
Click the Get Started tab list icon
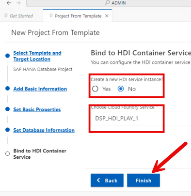tap(6, 15)
